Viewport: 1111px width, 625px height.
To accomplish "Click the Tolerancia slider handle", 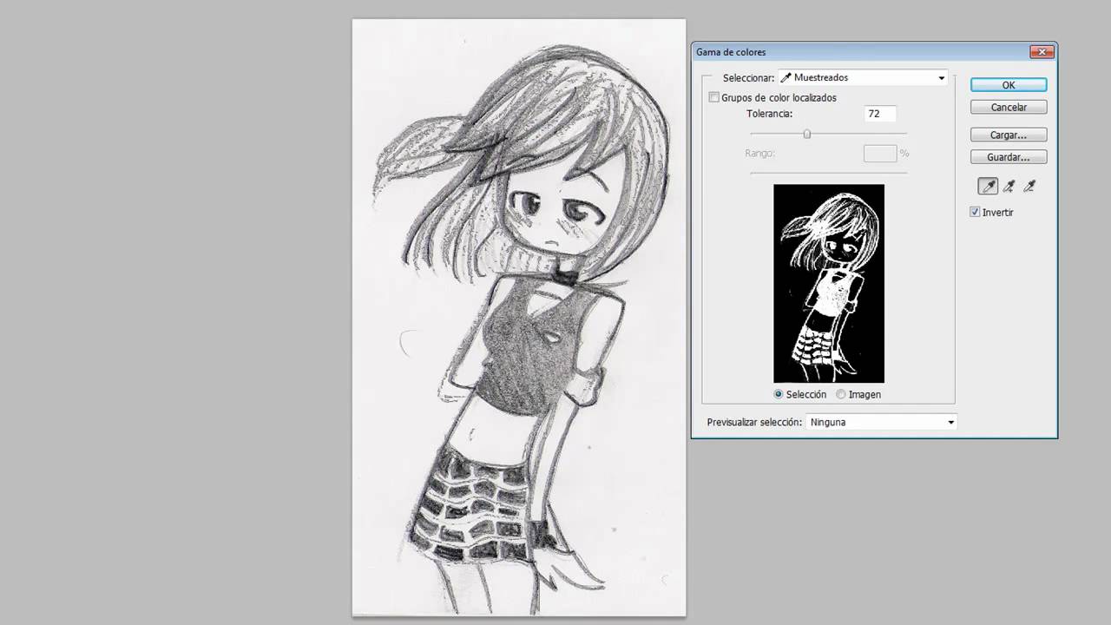I will (x=807, y=134).
